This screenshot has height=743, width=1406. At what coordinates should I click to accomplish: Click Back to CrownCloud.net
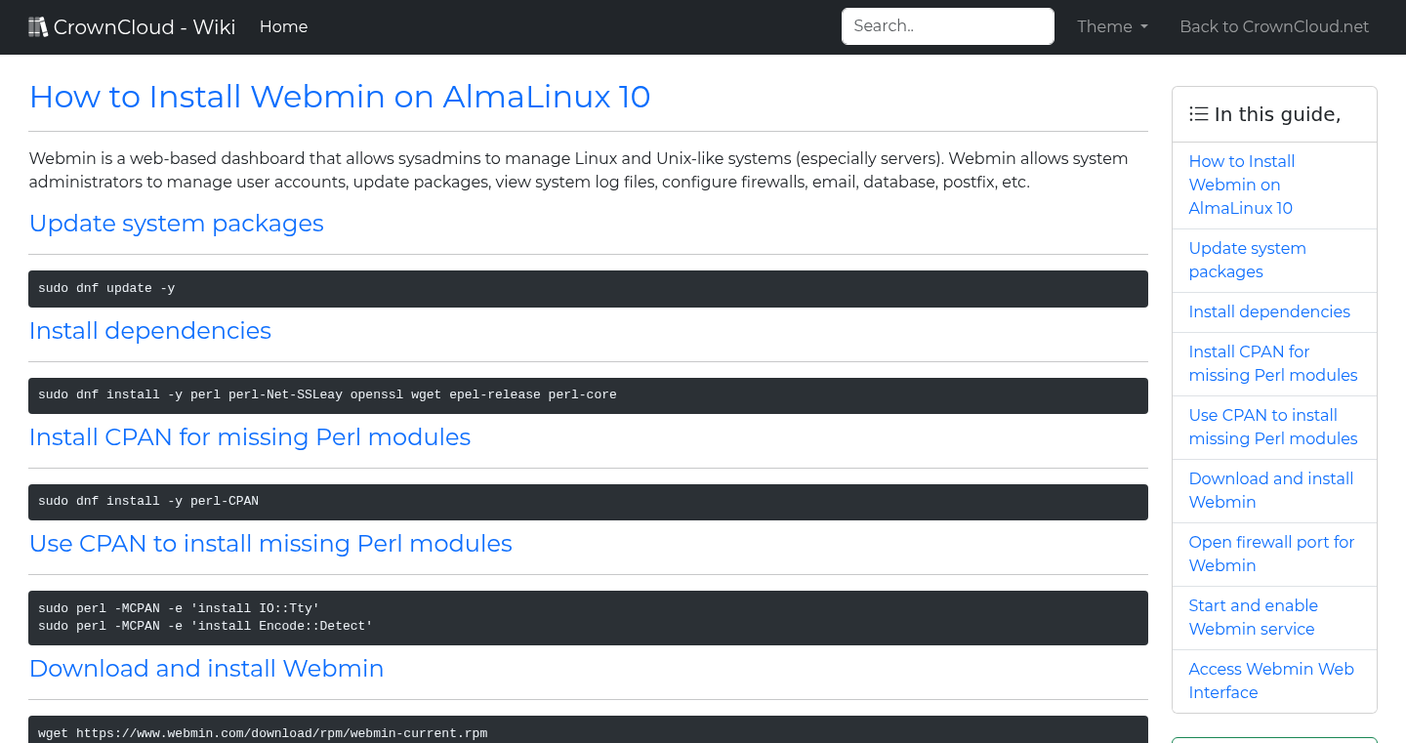1274,26
